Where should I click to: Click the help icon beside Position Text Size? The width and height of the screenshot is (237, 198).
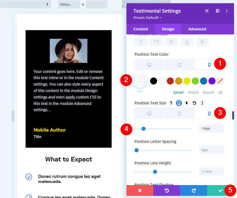[171, 103]
